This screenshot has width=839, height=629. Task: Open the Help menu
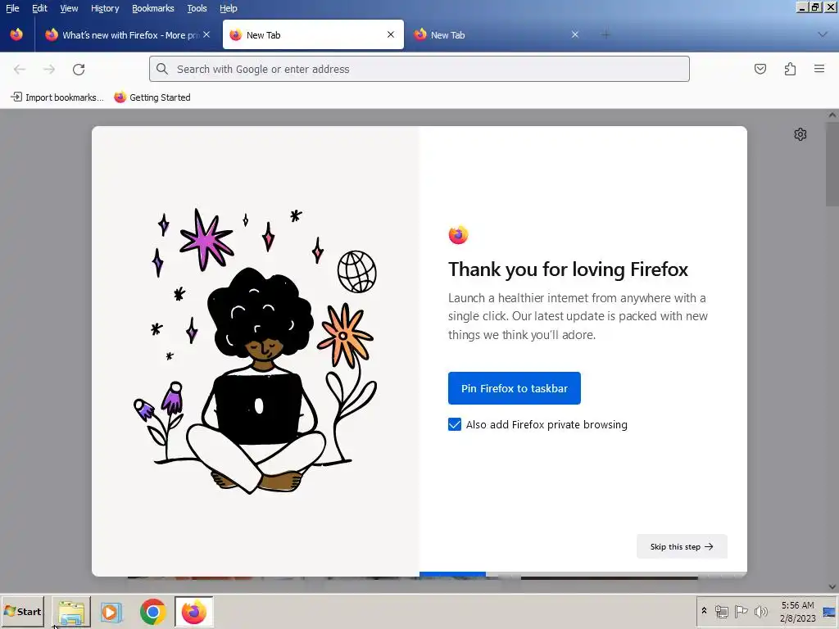tap(229, 8)
